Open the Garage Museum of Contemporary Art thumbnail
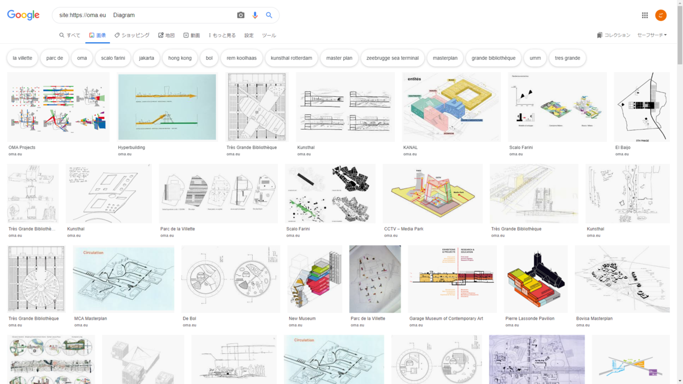Viewport: 683px width, 384px height. click(x=452, y=279)
